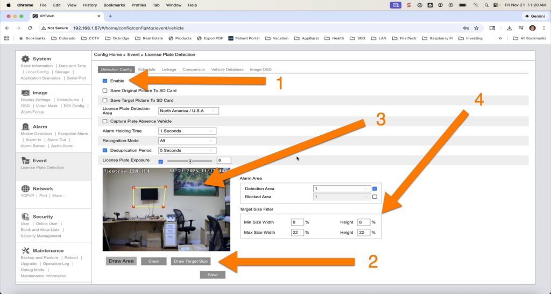Viewport: 551px width, 294px height.
Task: Open the Recognition Mode dropdown
Action: pyautogui.click(x=187, y=141)
